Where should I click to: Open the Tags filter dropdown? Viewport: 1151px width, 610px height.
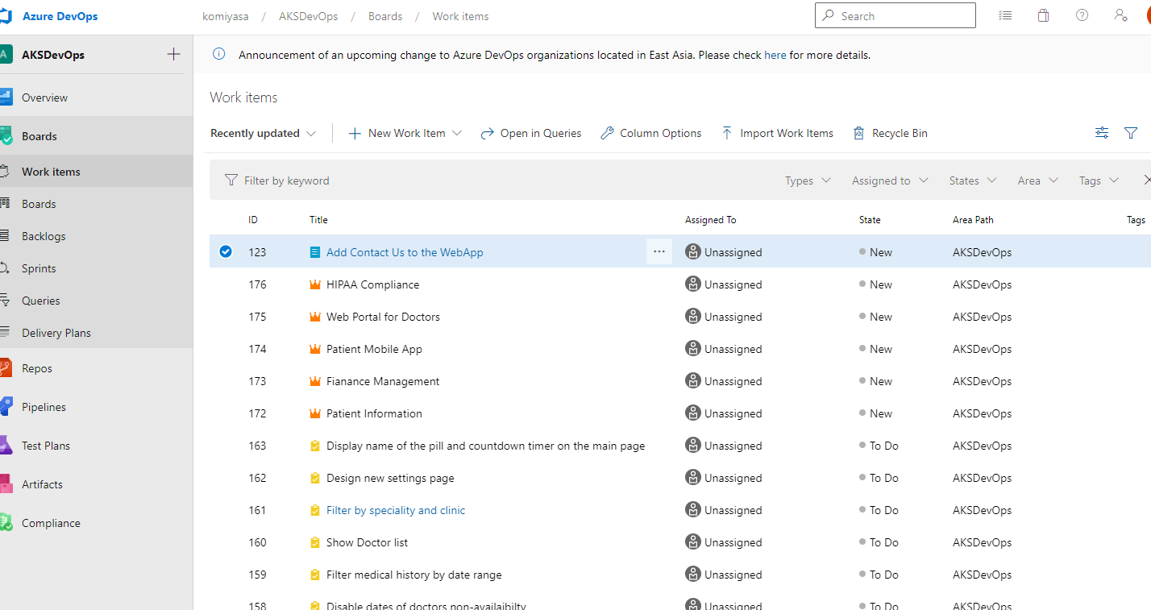(x=1099, y=181)
